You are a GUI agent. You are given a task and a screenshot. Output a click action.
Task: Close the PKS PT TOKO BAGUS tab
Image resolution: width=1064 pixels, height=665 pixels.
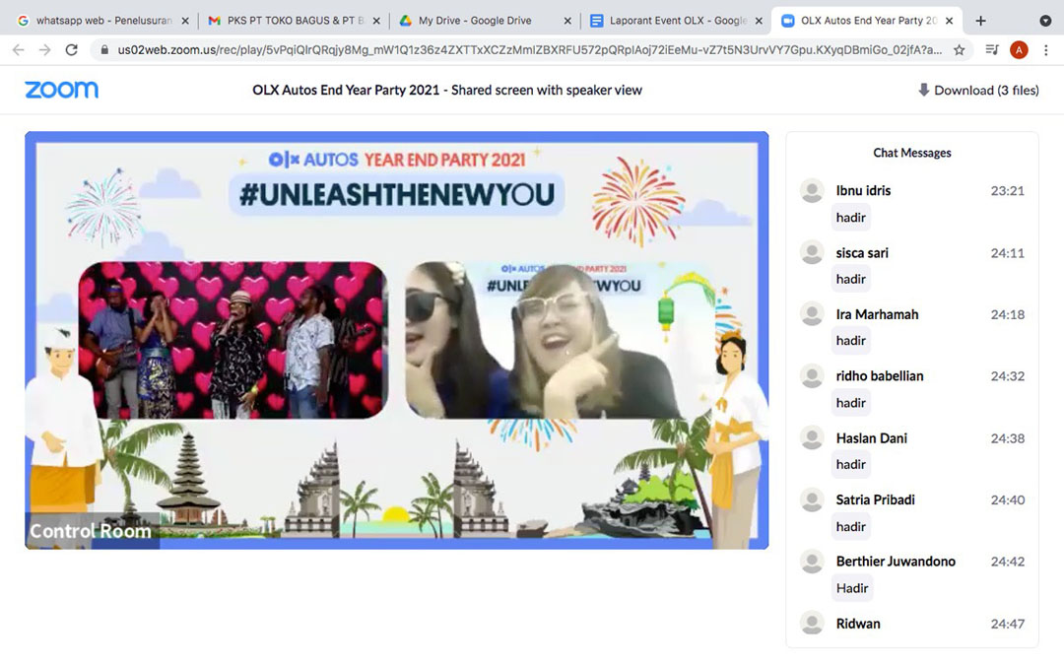point(376,21)
